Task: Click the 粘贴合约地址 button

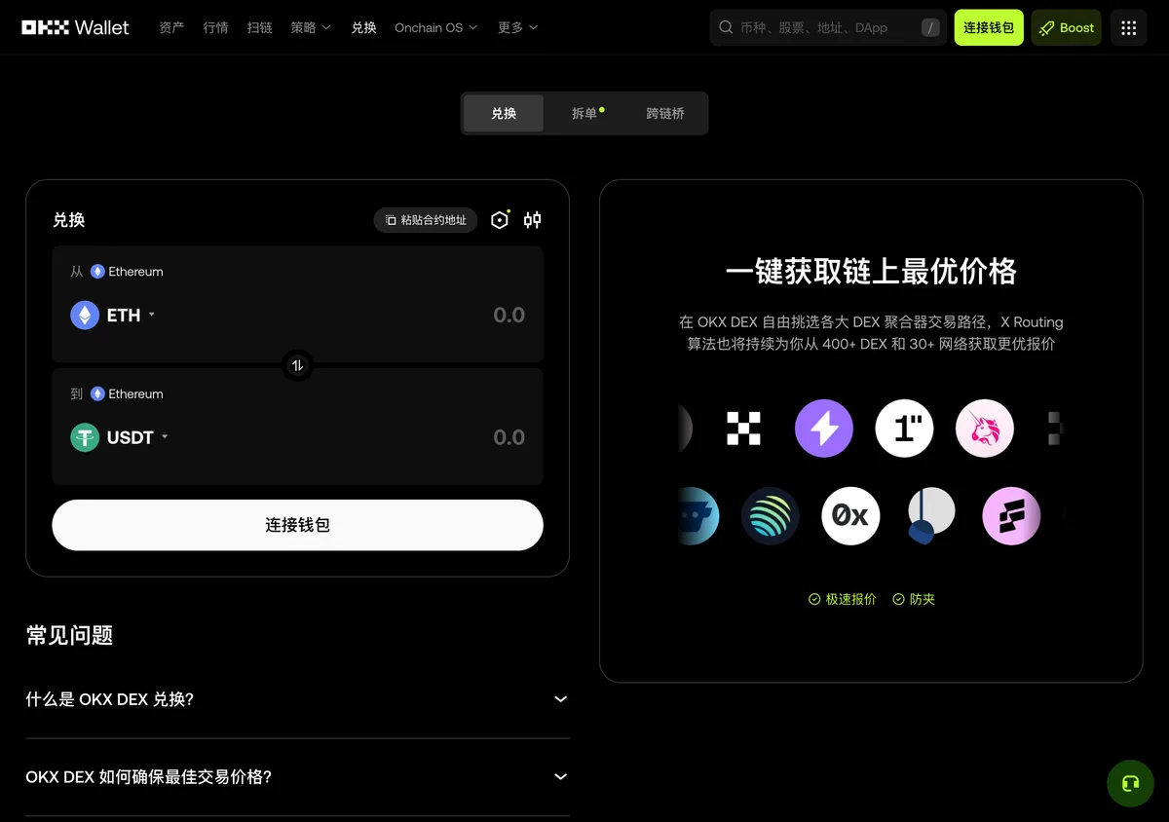Action: 426,220
